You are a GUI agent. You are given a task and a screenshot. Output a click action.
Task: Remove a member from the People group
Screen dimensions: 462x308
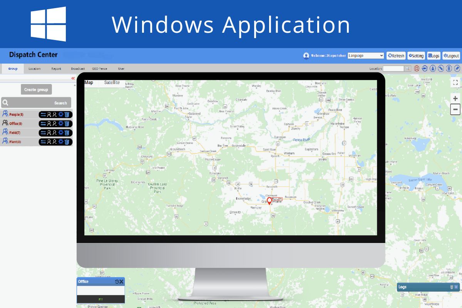pos(55,114)
